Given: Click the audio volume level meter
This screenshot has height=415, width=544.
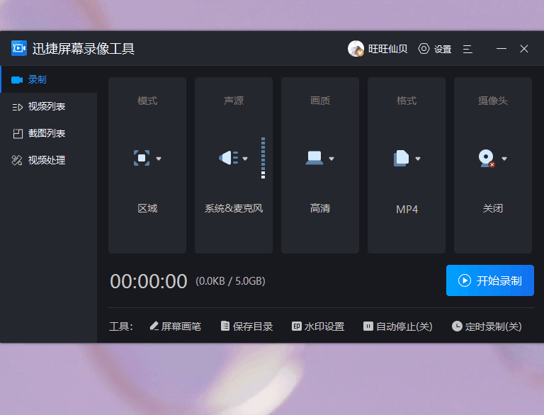Looking at the screenshot, I should click(x=263, y=158).
